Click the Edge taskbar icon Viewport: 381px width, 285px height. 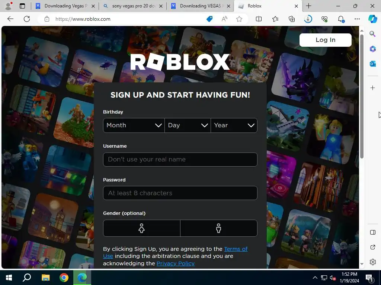(82, 278)
